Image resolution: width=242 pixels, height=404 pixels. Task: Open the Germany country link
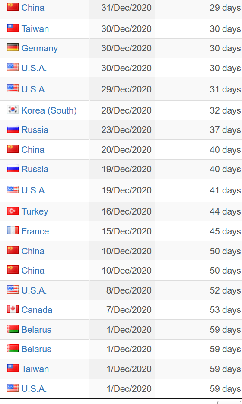tap(39, 48)
